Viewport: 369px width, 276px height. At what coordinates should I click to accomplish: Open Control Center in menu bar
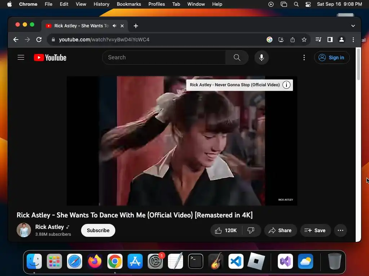click(308, 4)
